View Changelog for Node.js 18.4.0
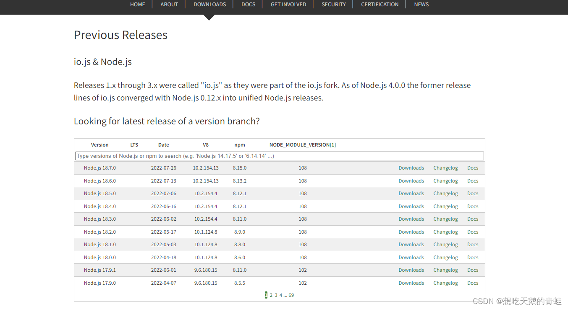 pos(446,206)
